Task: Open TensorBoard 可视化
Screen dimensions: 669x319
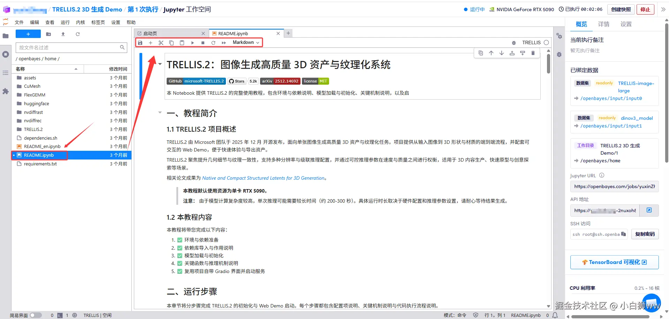Action: (614, 262)
